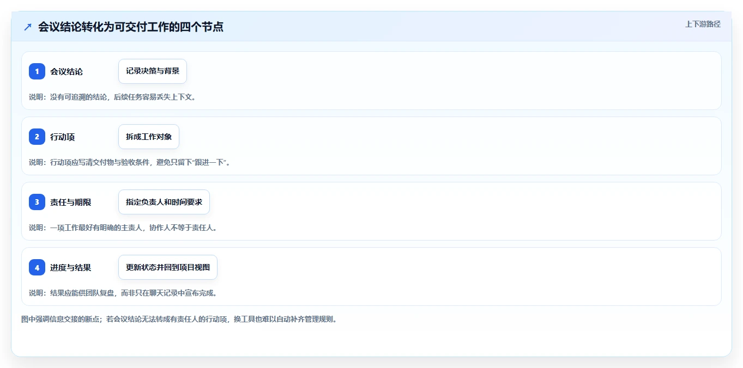
Task: Select the '行动项' step title
Action: [x=63, y=137]
